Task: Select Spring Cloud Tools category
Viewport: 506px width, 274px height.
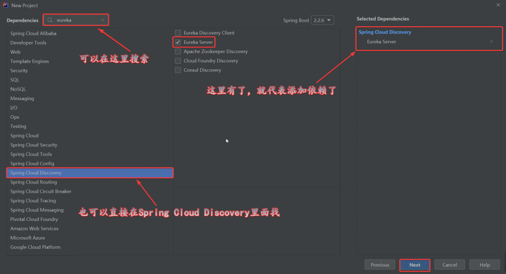Action: [x=90, y=155]
